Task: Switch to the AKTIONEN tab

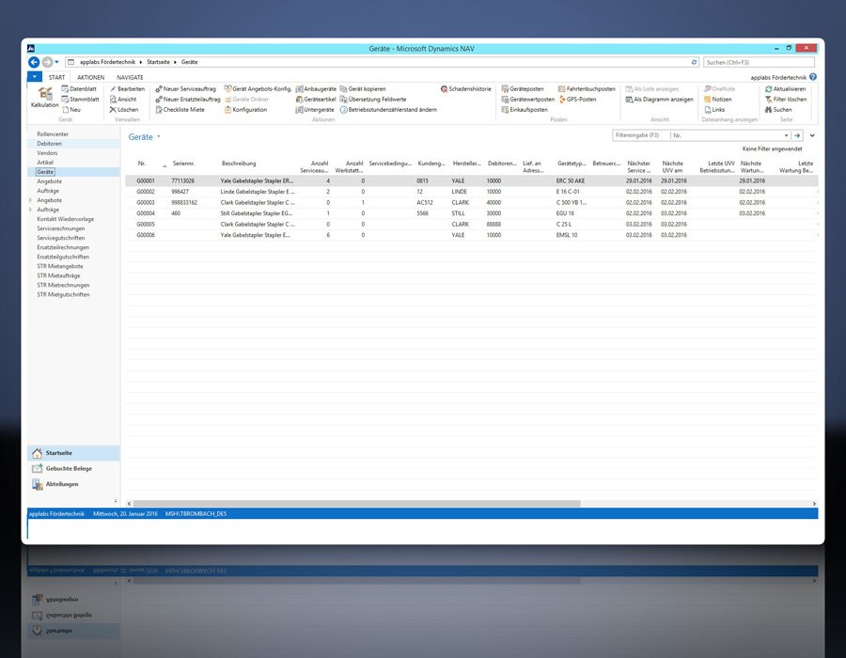Action: (90, 78)
